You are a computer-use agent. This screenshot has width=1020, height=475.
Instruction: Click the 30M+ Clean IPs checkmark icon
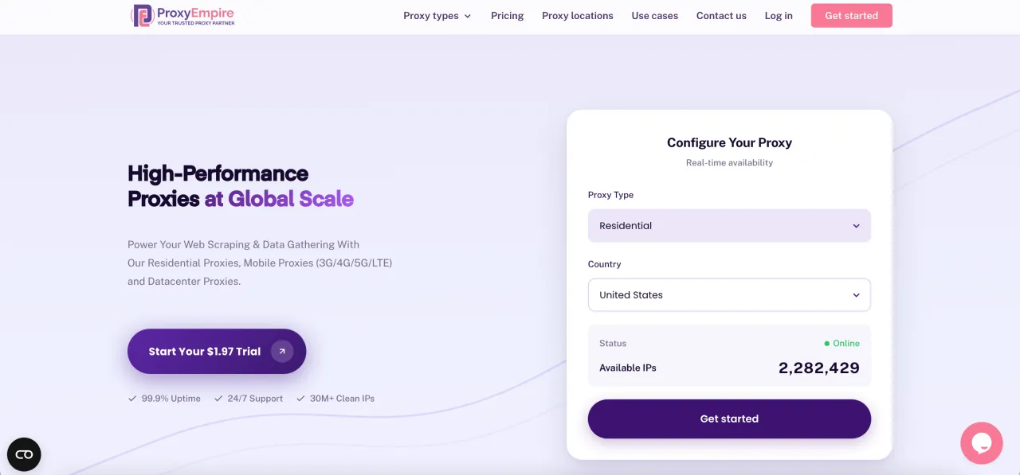point(300,399)
